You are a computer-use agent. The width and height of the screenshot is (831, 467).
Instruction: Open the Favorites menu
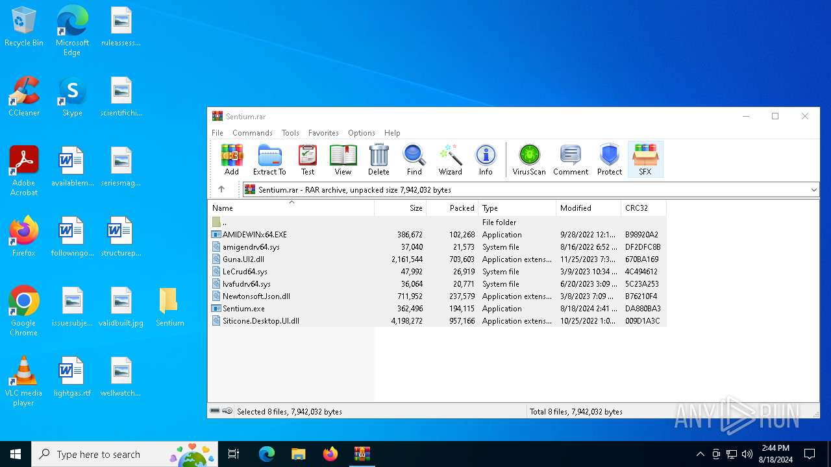[323, 132]
